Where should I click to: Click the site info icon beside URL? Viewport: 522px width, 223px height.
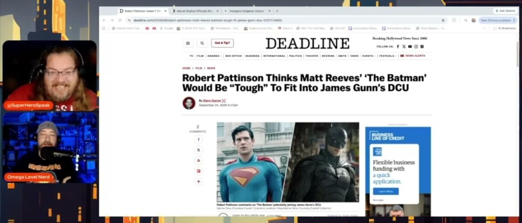pos(129,21)
